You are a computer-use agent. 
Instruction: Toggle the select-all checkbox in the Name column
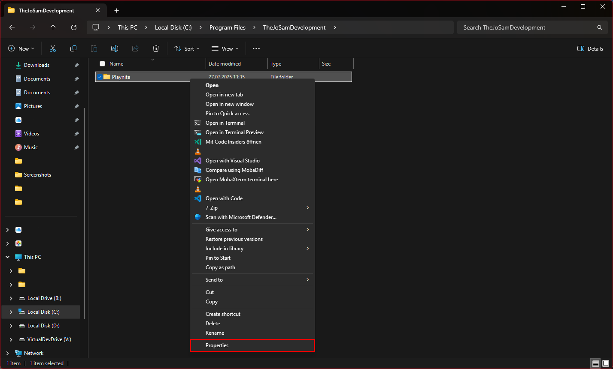102,63
